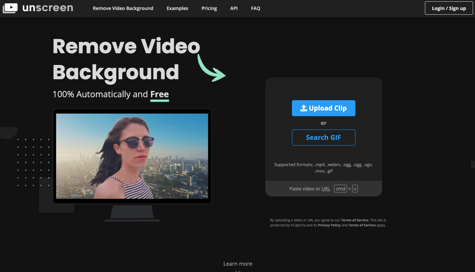Navigate to the API section

pos(234,8)
